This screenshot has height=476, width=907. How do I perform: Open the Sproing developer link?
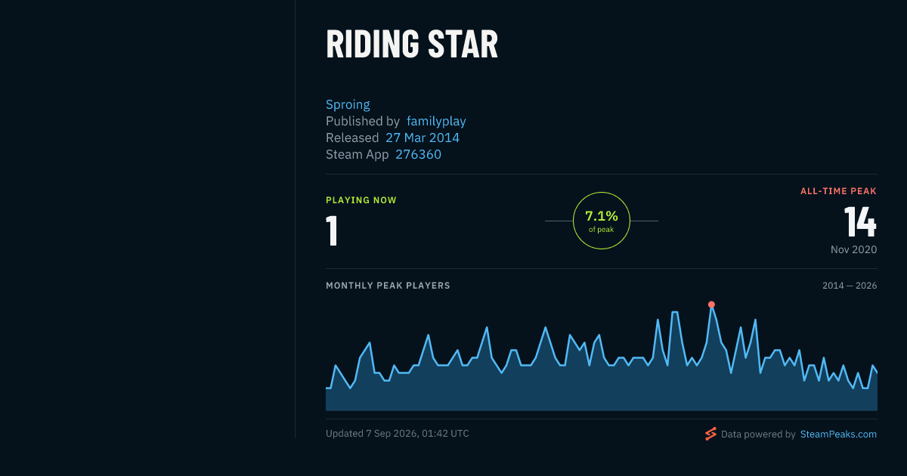(348, 104)
